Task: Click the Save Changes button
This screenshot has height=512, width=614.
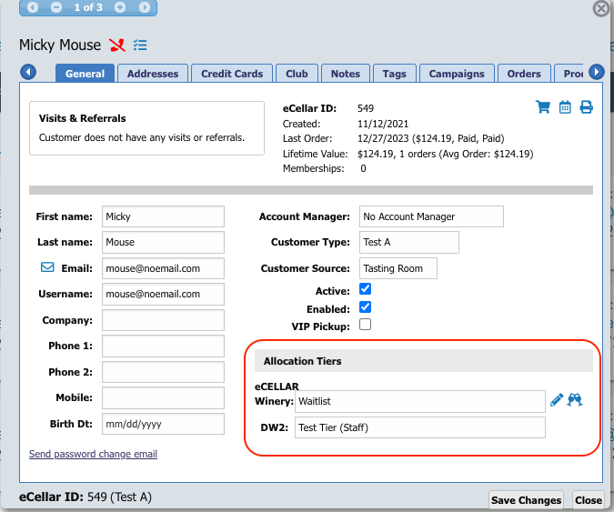Action: pos(527,500)
